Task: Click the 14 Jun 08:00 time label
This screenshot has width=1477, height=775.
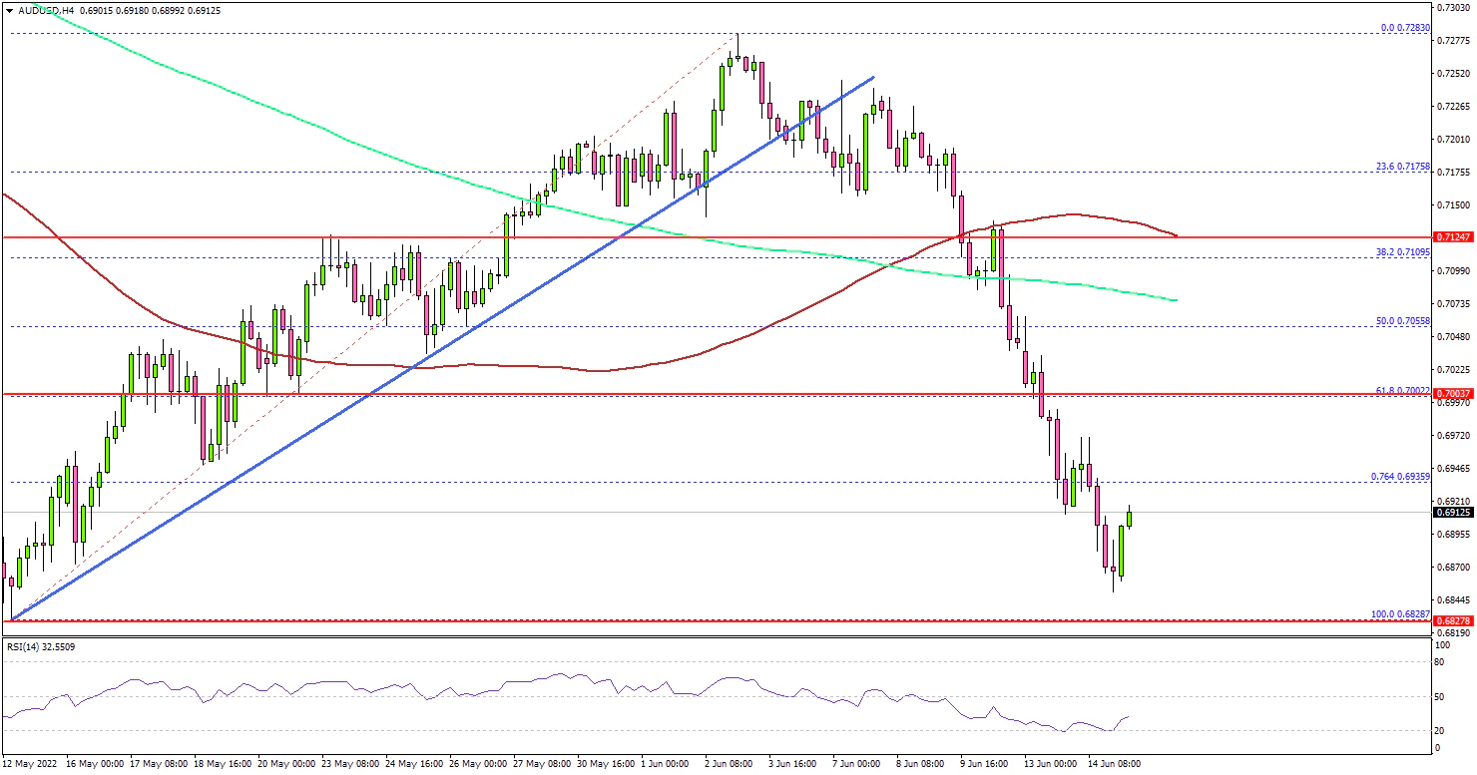Action: pyautogui.click(x=1114, y=763)
